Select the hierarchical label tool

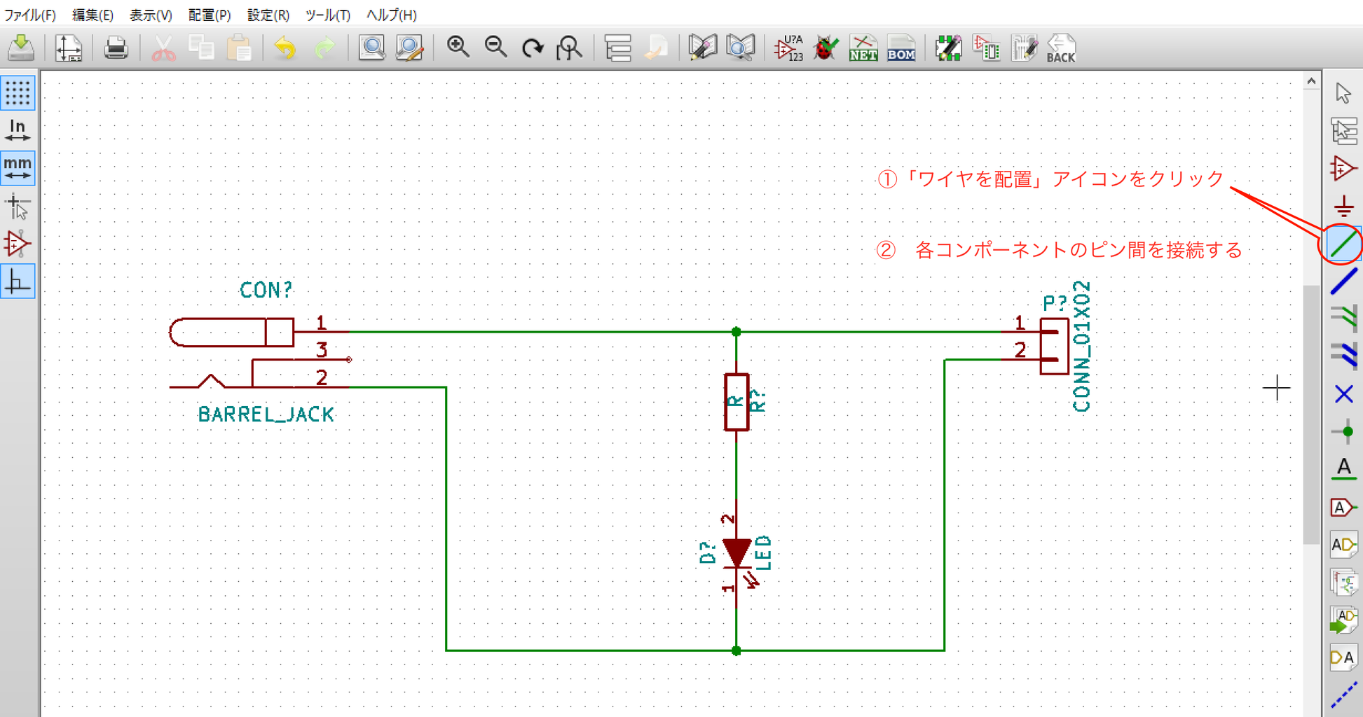click(x=1343, y=545)
